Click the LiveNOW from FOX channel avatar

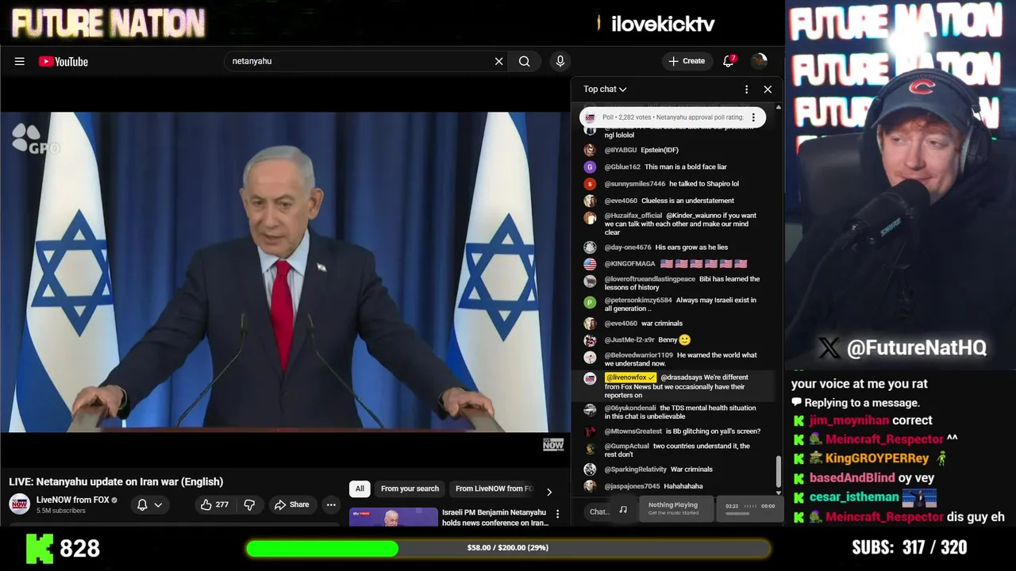tap(20, 504)
